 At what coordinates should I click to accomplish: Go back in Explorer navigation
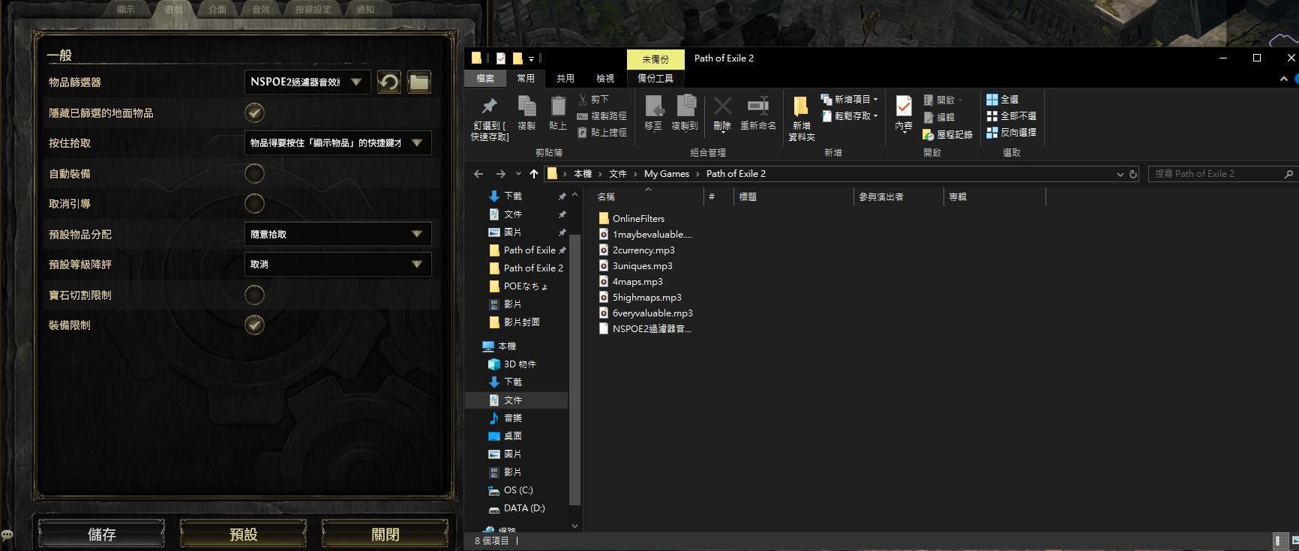478,173
